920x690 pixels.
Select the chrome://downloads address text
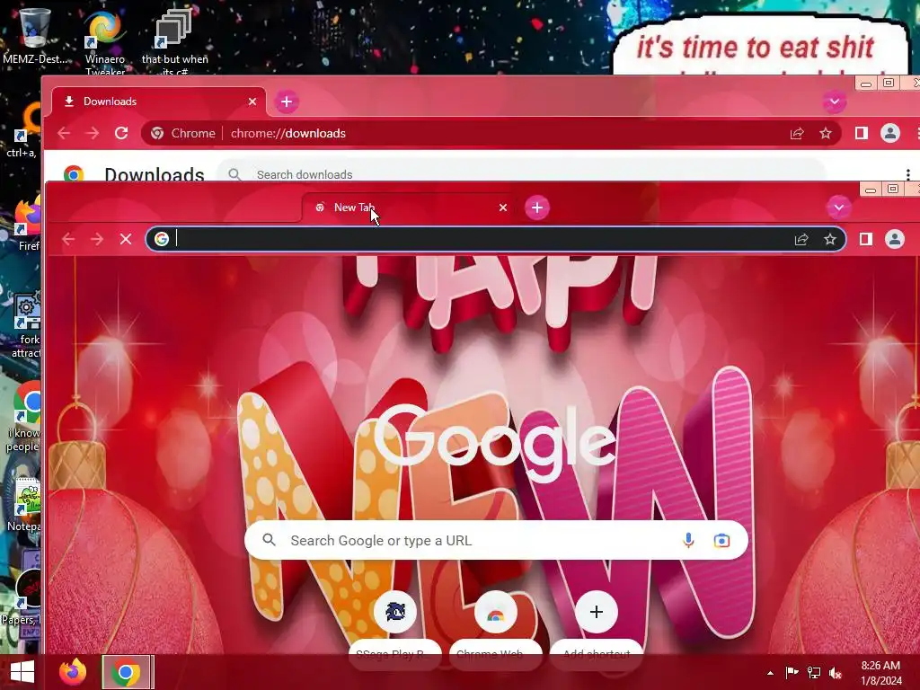[x=288, y=133]
